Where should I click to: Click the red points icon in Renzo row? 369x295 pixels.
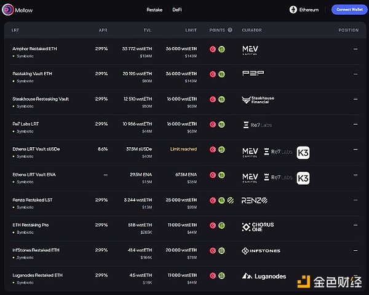pyautogui.click(x=213, y=200)
